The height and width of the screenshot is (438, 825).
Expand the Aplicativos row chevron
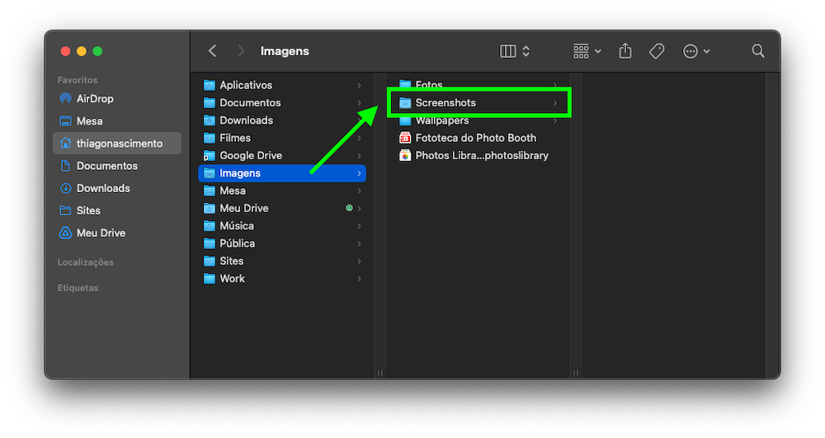[x=360, y=85]
